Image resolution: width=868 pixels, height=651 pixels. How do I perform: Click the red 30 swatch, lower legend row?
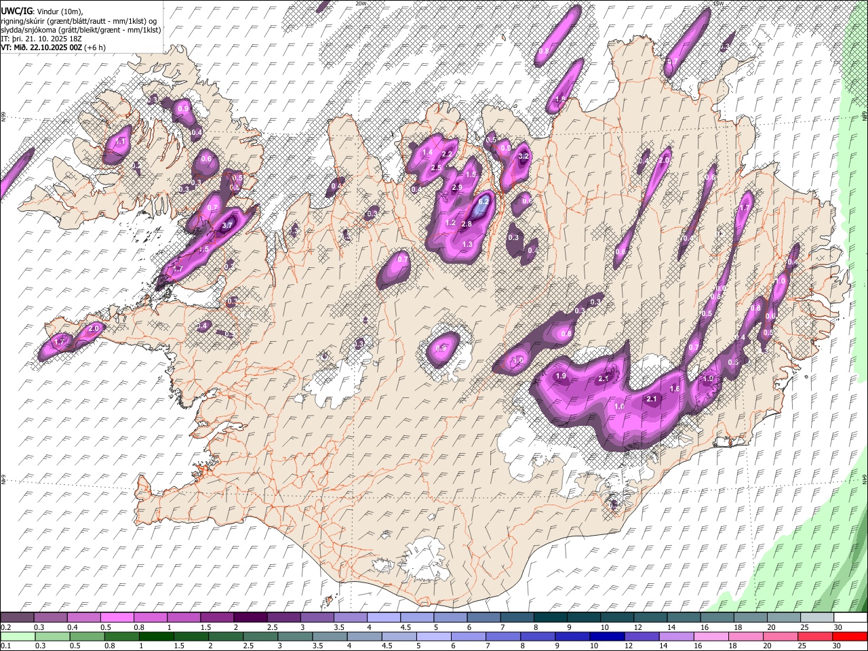pos(850,637)
